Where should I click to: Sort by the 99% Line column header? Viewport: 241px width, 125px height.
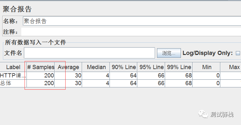(x=179, y=67)
